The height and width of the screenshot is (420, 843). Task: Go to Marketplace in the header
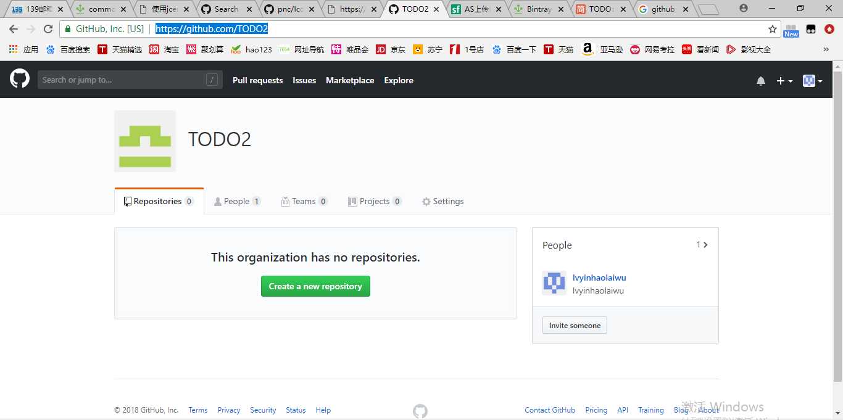point(350,80)
